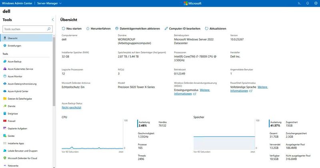Click the Handles value 76132
This screenshot has height=168, width=320.
(x=162, y=125)
